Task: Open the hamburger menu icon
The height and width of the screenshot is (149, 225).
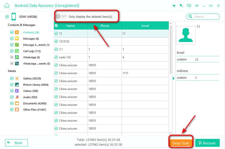Action: [197, 6]
